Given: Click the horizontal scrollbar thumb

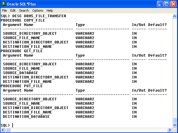Looking at the screenshot, I should click(x=8, y=130).
